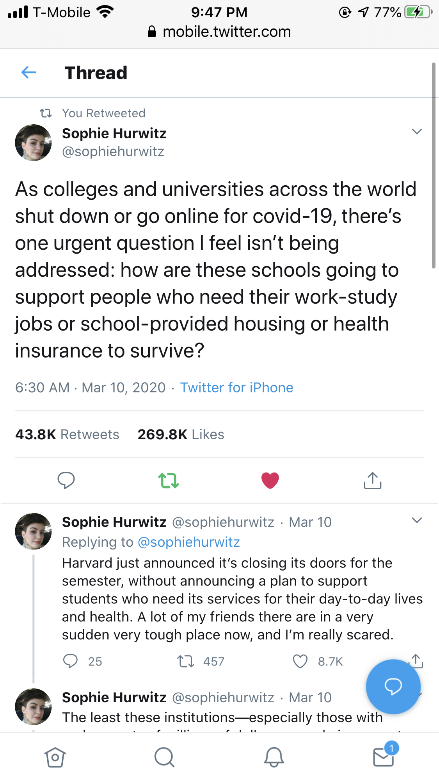Open Messages with one unread badge
439x782 pixels.
click(x=384, y=757)
